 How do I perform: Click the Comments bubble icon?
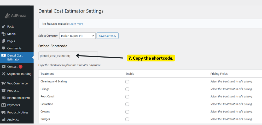[x=3, y=48]
